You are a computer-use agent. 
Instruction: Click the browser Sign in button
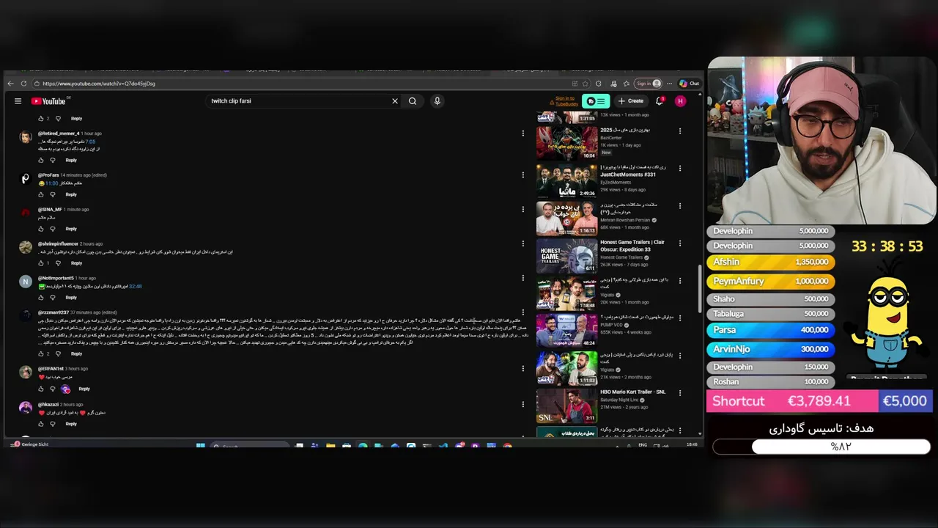(648, 84)
